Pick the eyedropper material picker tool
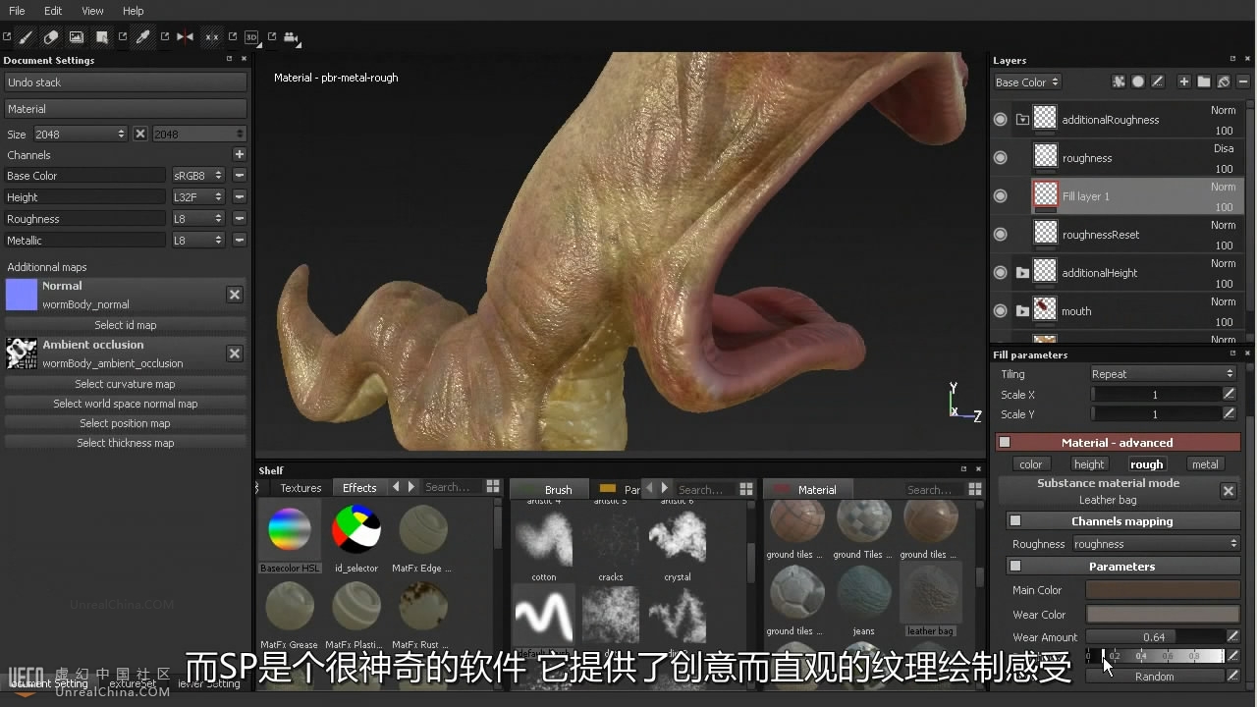 142,37
